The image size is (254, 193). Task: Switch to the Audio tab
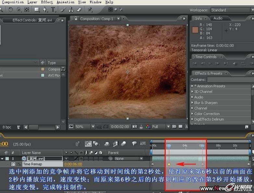coord(218,19)
